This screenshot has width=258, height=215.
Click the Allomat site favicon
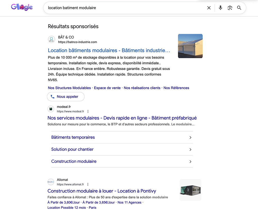click(51, 182)
